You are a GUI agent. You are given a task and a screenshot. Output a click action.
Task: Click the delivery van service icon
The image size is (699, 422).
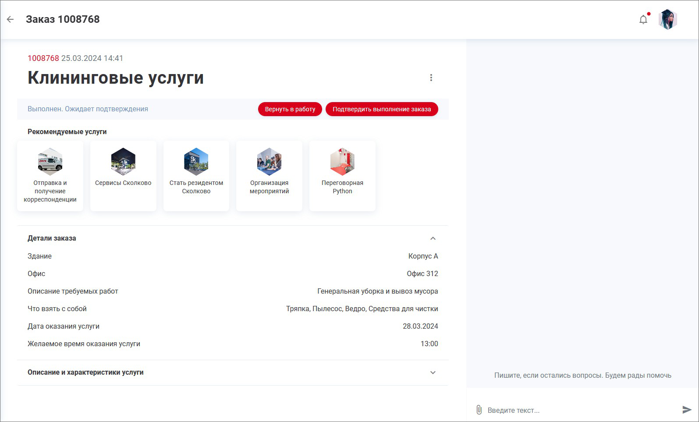[x=50, y=161]
